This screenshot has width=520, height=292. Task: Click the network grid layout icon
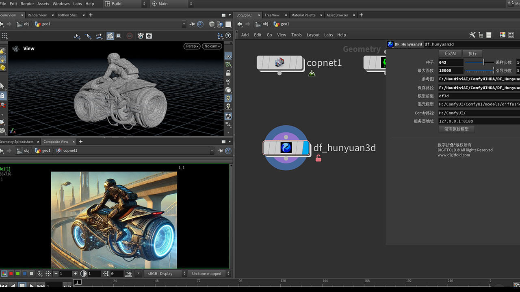coord(511,35)
